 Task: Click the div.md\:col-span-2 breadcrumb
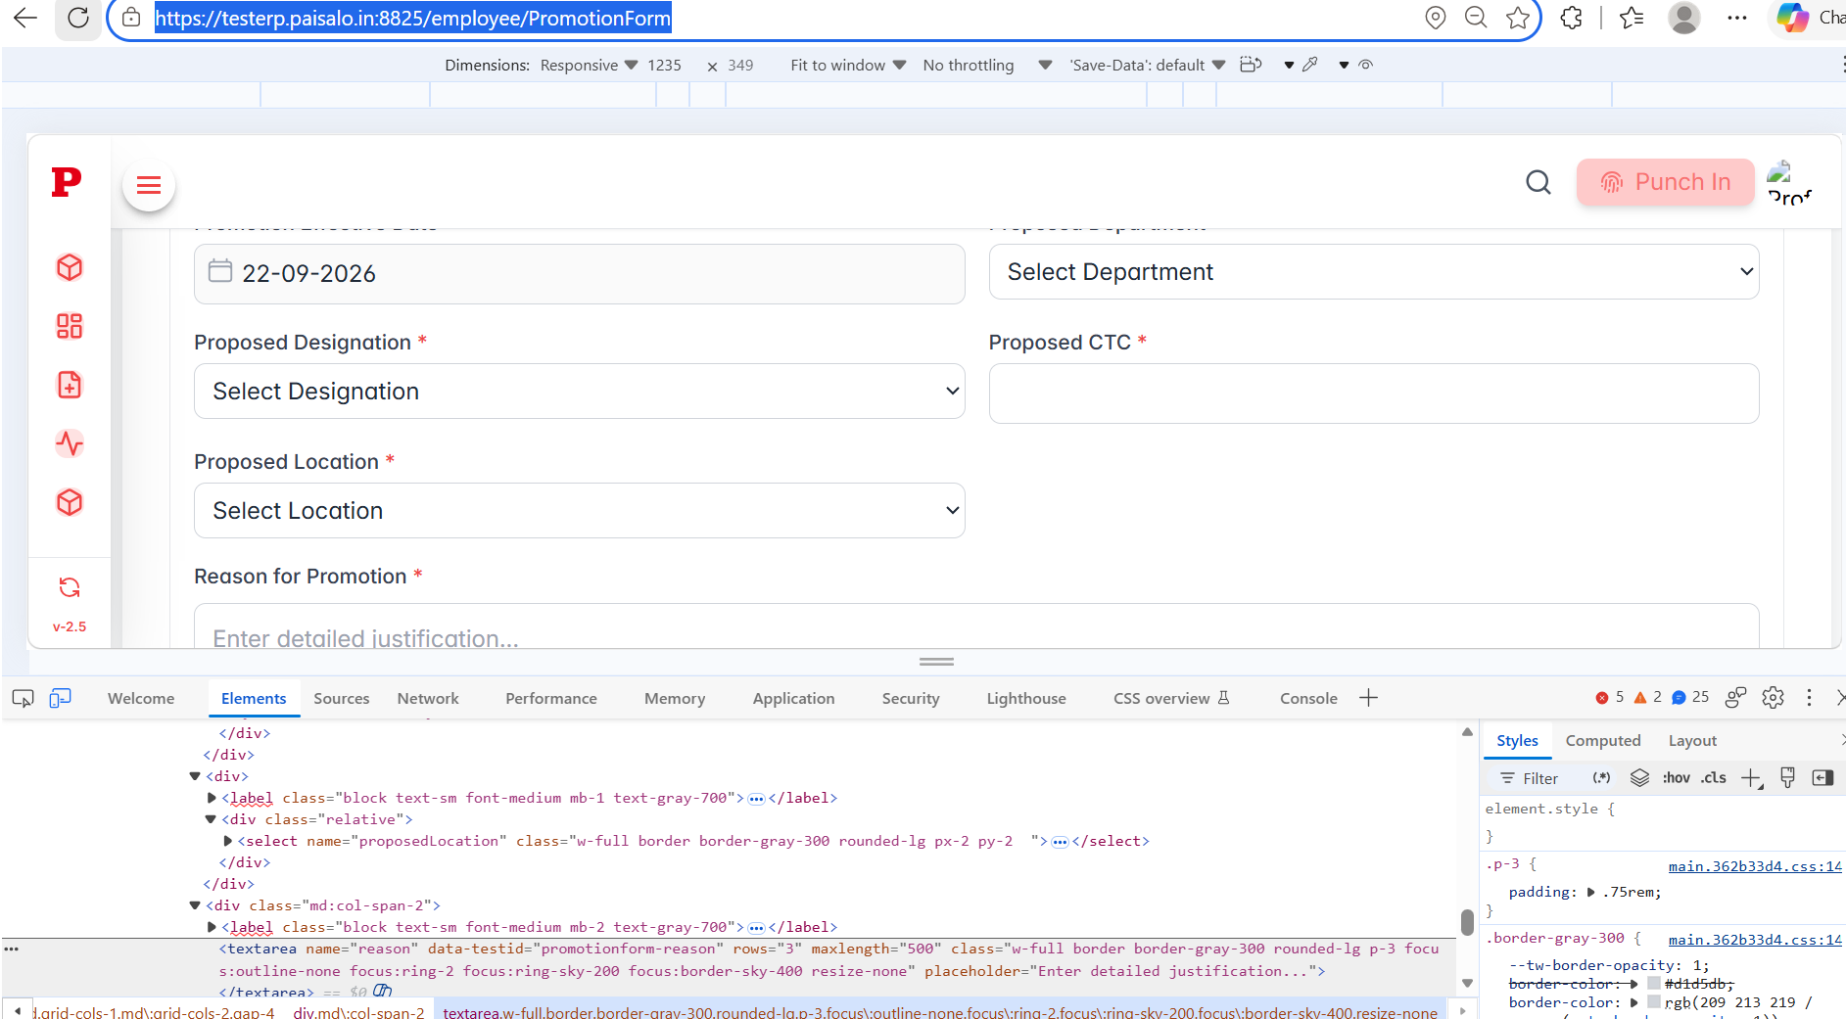pyautogui.click(x=359, y=1012)
